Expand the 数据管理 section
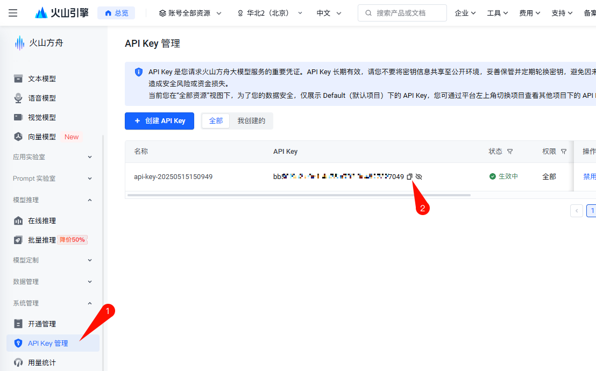The height and width of the screenshot is (371, 596). [x=53, y=282]
